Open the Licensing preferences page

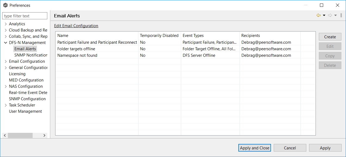[17, 74]
